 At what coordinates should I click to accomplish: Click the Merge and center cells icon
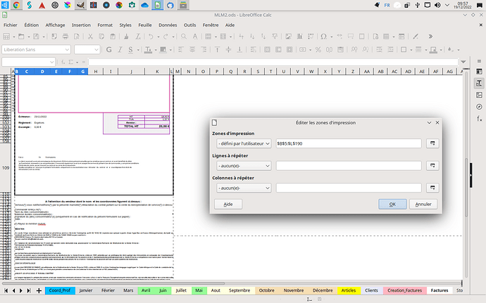(268, 49)
